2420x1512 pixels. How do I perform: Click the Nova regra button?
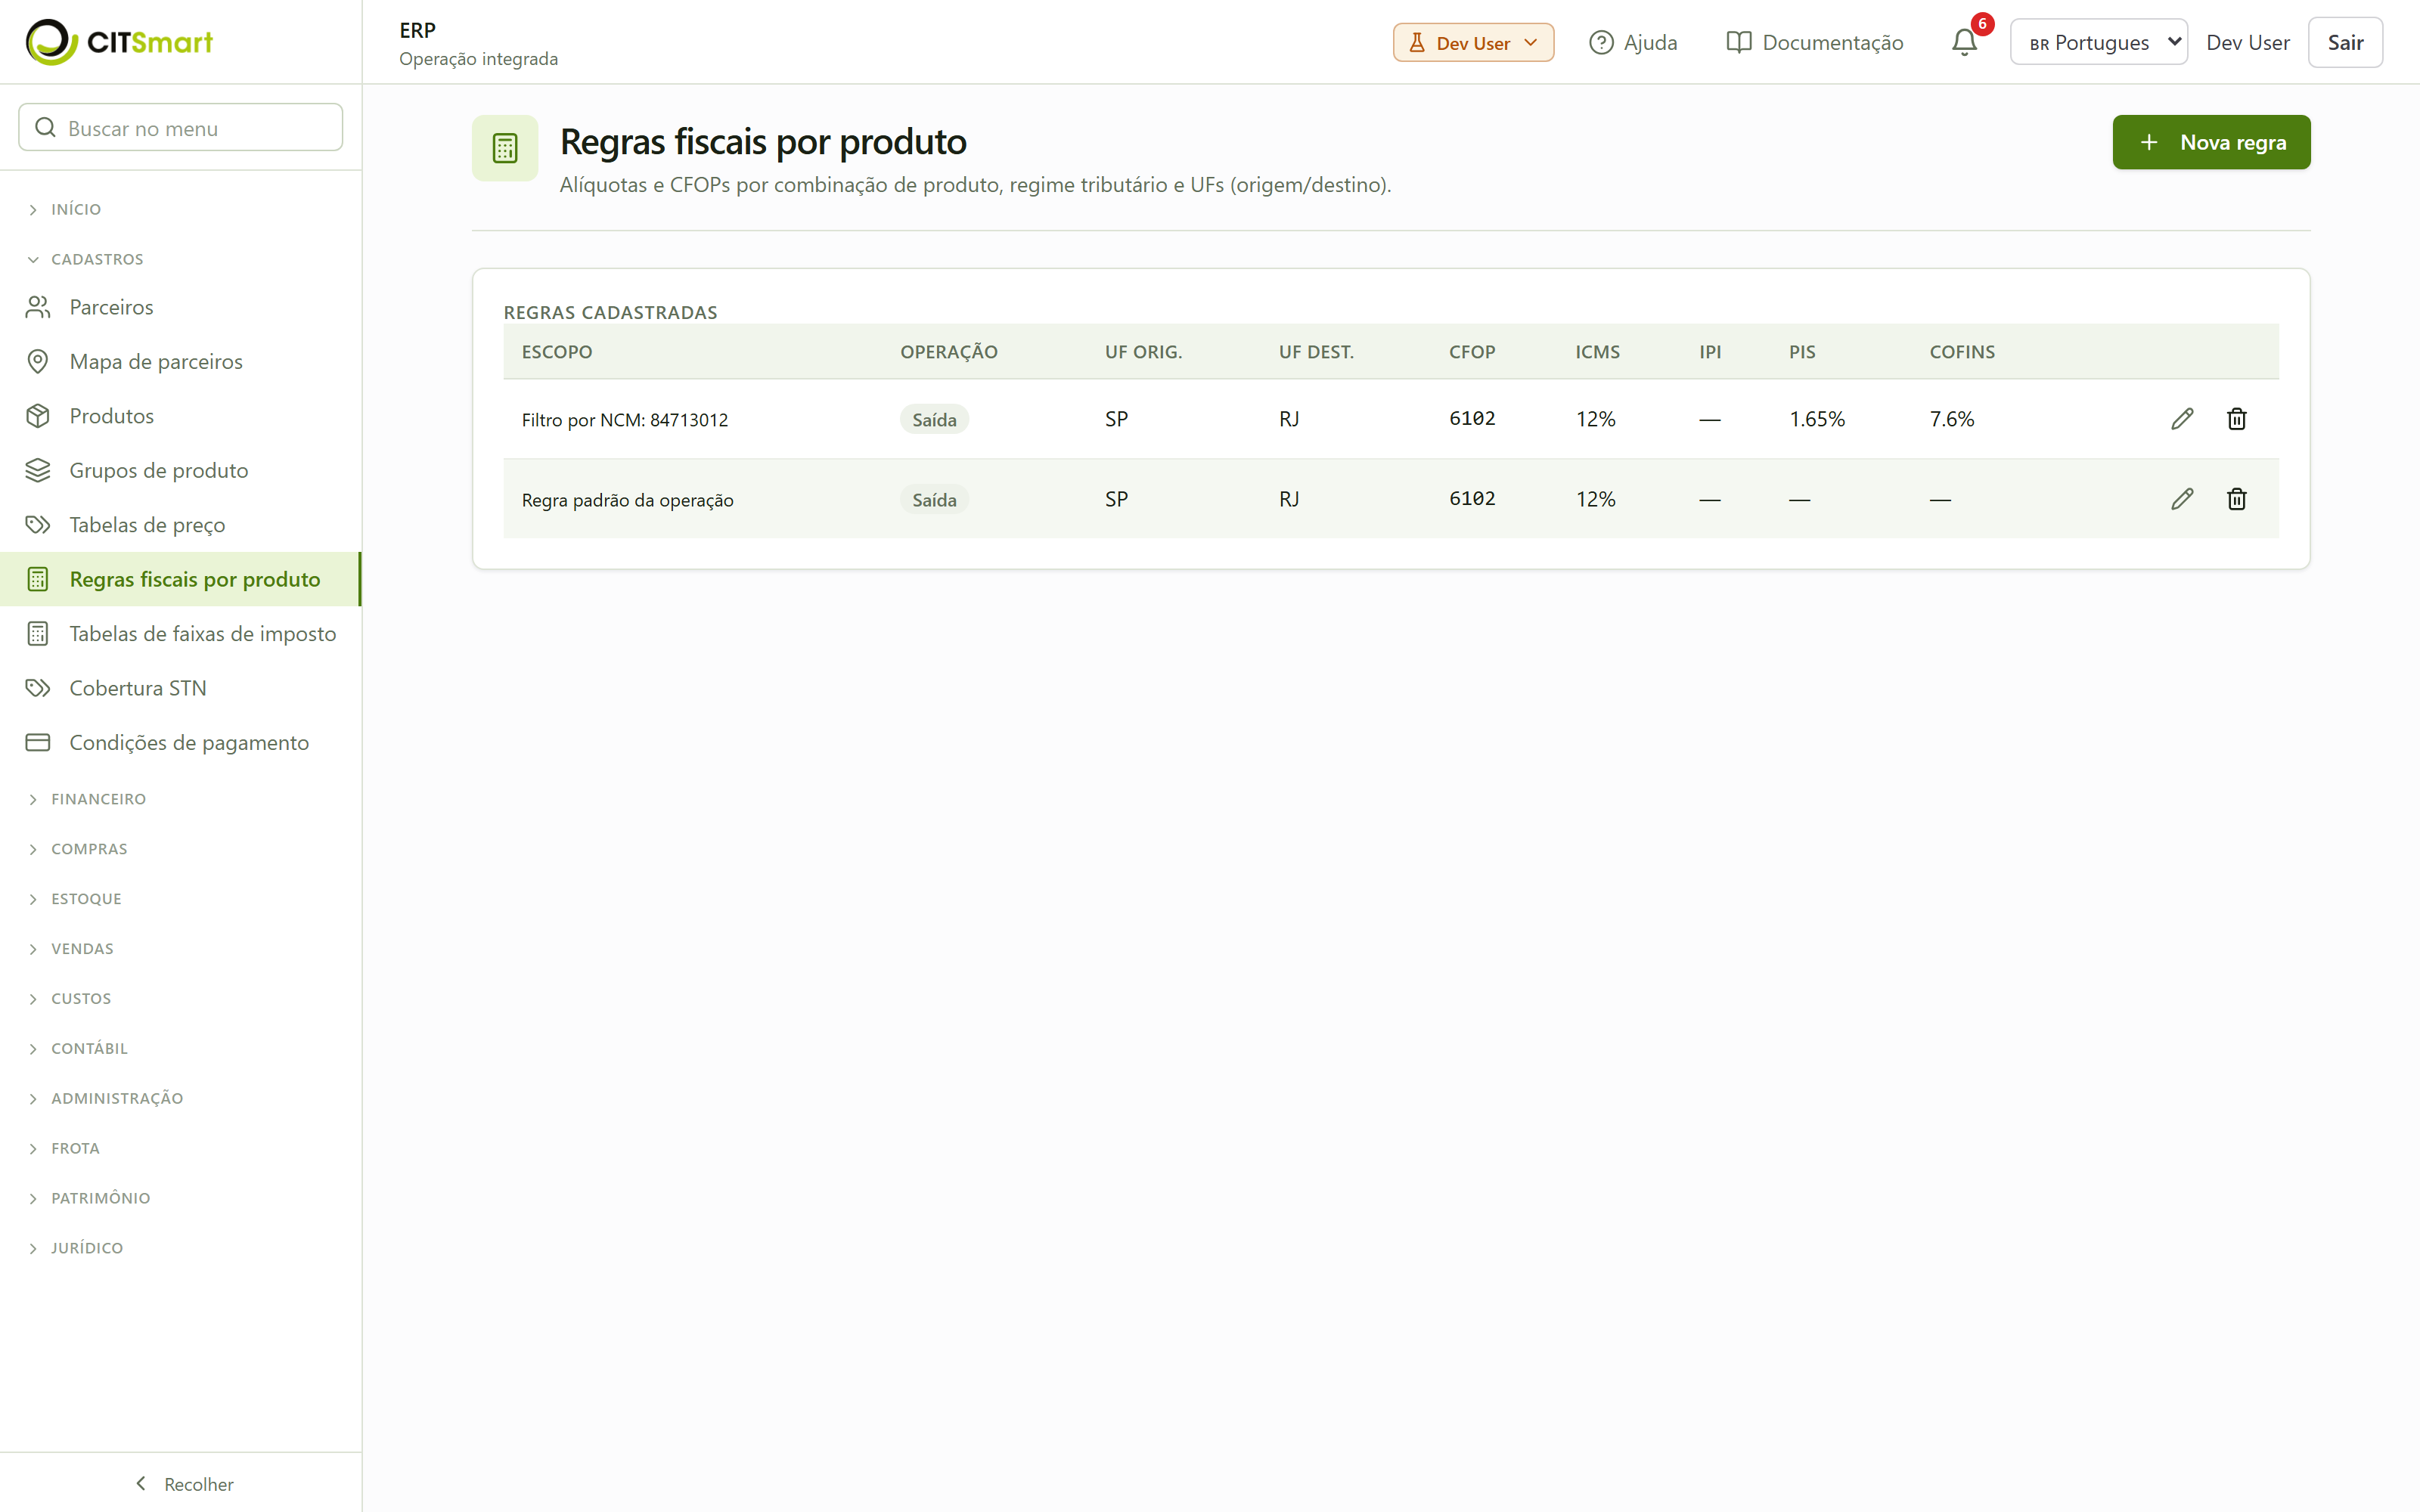[x=2211, y=142]
